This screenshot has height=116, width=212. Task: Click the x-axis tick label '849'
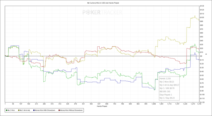[130, 104]
